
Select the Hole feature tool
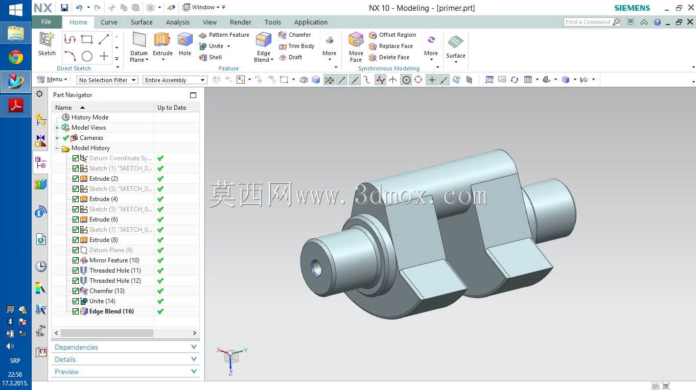(185, 44)
